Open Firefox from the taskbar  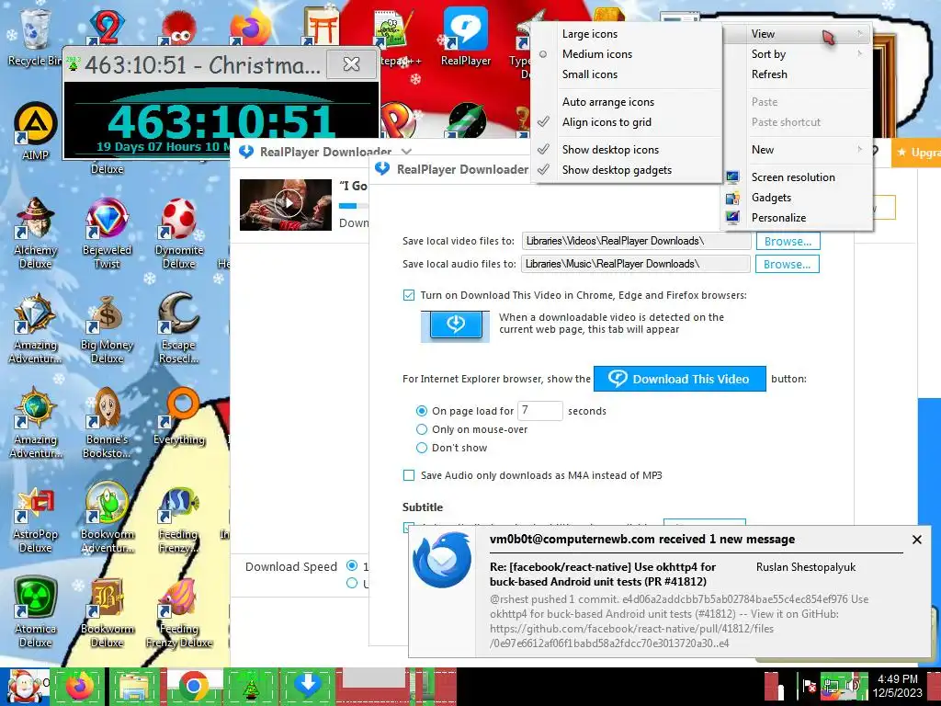[x=79, y=686]
